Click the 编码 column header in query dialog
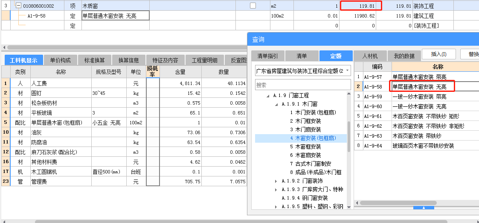The width and height of the screenshot is (479, 223). click(377, 67)
